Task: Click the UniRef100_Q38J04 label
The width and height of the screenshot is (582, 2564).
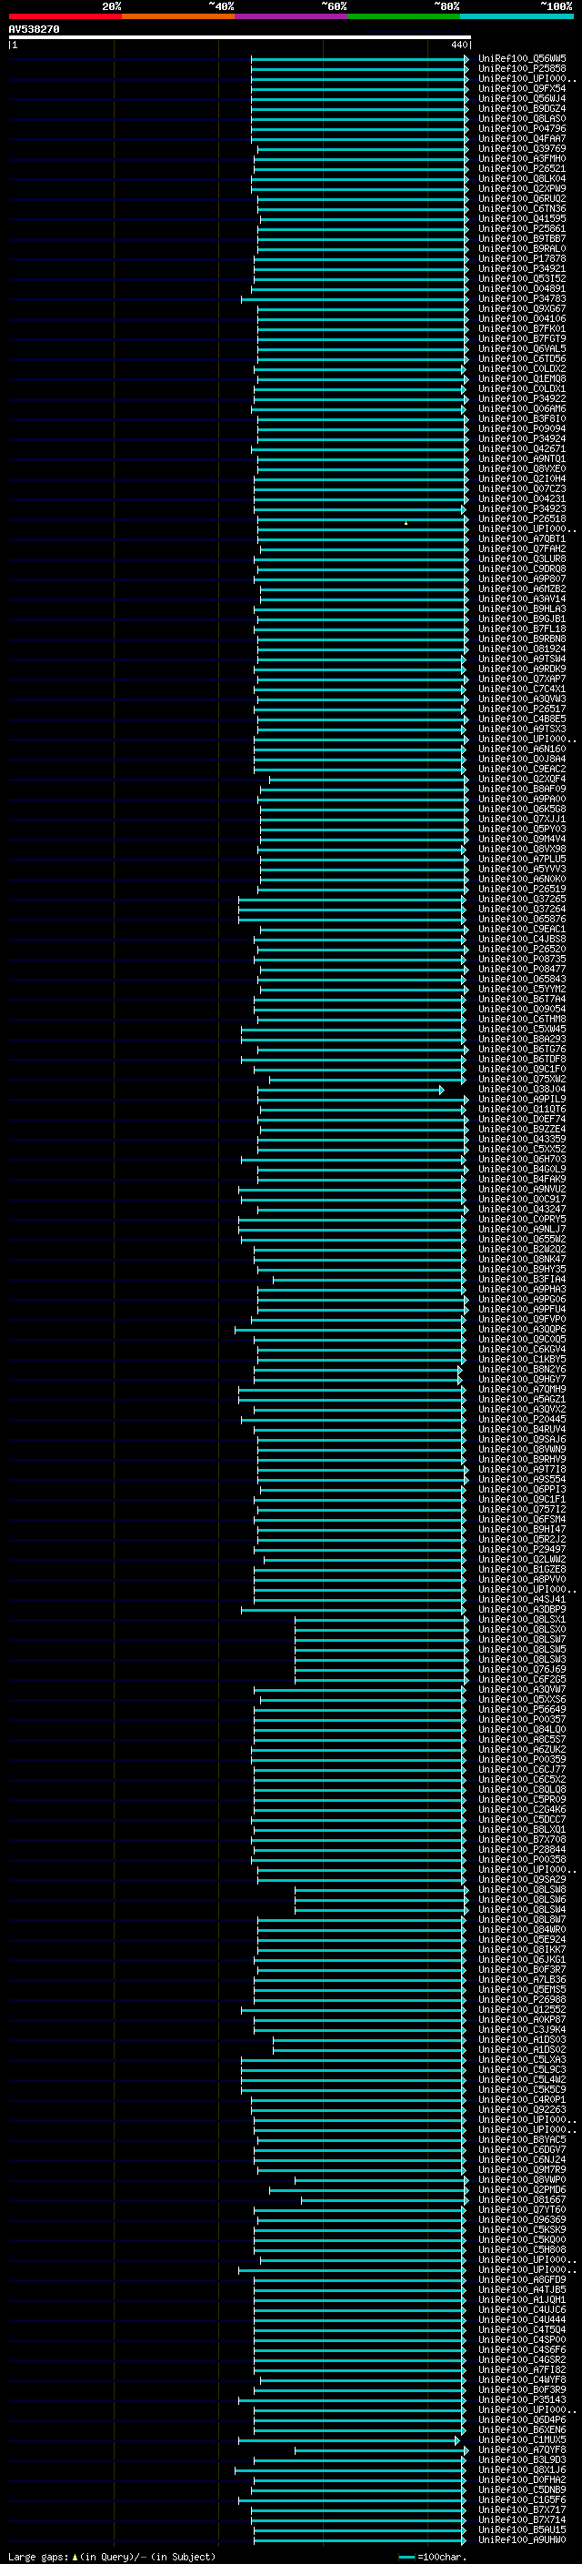Action: coord(522,1090)
